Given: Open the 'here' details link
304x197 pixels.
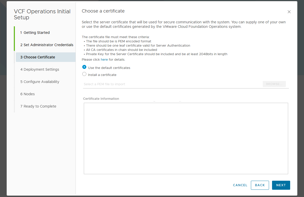Looking at the screenshot, I should [x=104, y=60].
